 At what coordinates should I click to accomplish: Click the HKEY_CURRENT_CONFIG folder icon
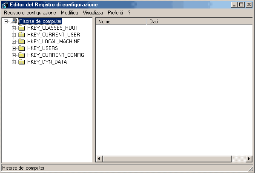click(21, 55)
